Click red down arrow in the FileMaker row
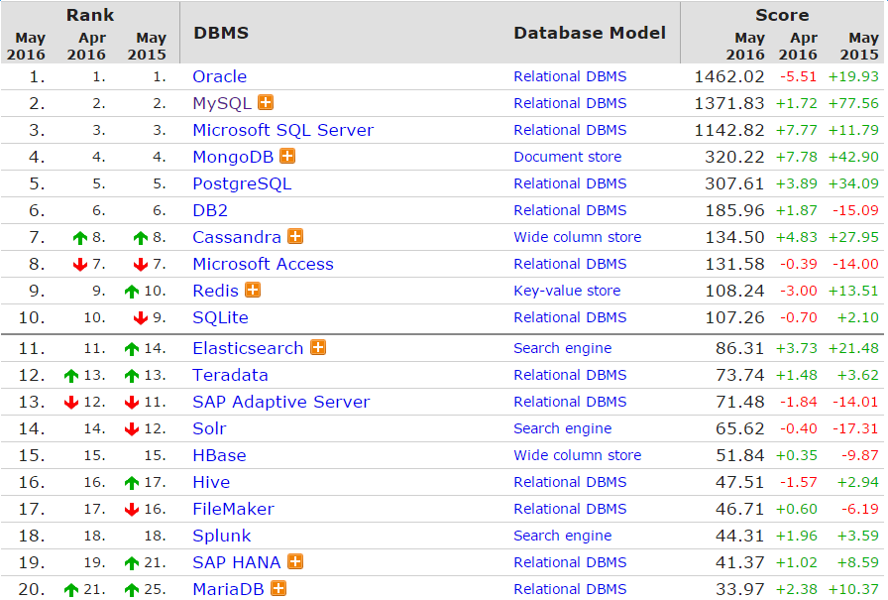 [132, 510]
